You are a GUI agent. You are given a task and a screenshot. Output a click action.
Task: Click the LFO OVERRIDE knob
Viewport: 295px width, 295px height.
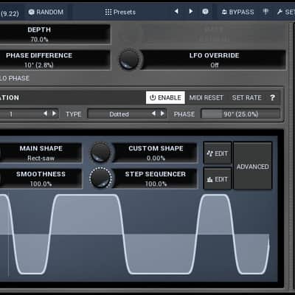[x=129, y=60]
